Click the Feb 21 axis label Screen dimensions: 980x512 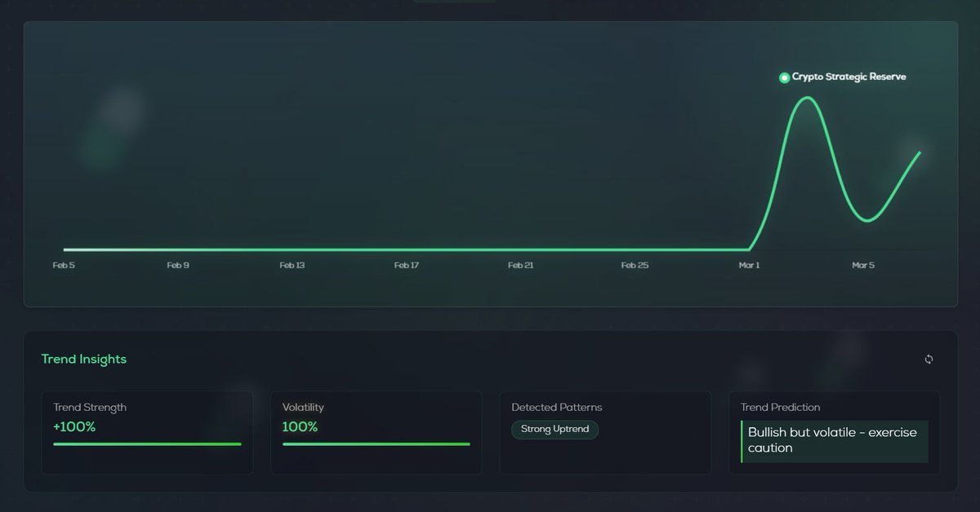click(x=520, y=266)
